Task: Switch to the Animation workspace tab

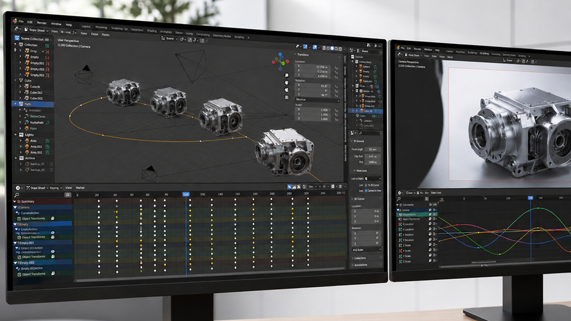Action: coord(166,32)
